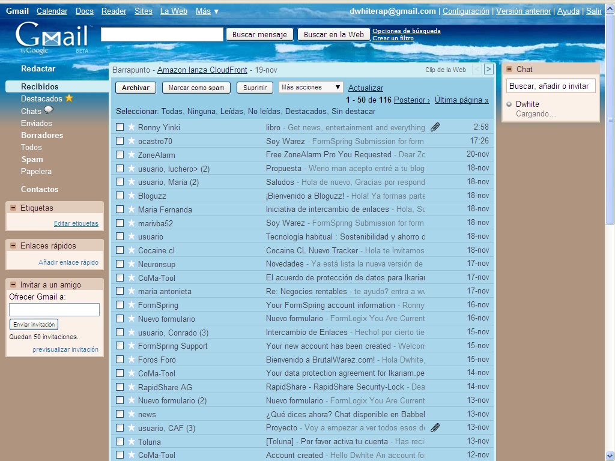Collapse the Etiquetas panel
The width and height of the screenshot is (615, 461).
coord(13,208)
